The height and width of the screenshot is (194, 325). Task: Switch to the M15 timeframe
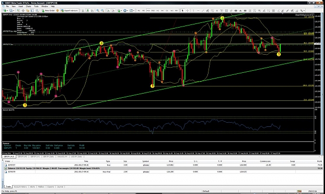(148, 10)
